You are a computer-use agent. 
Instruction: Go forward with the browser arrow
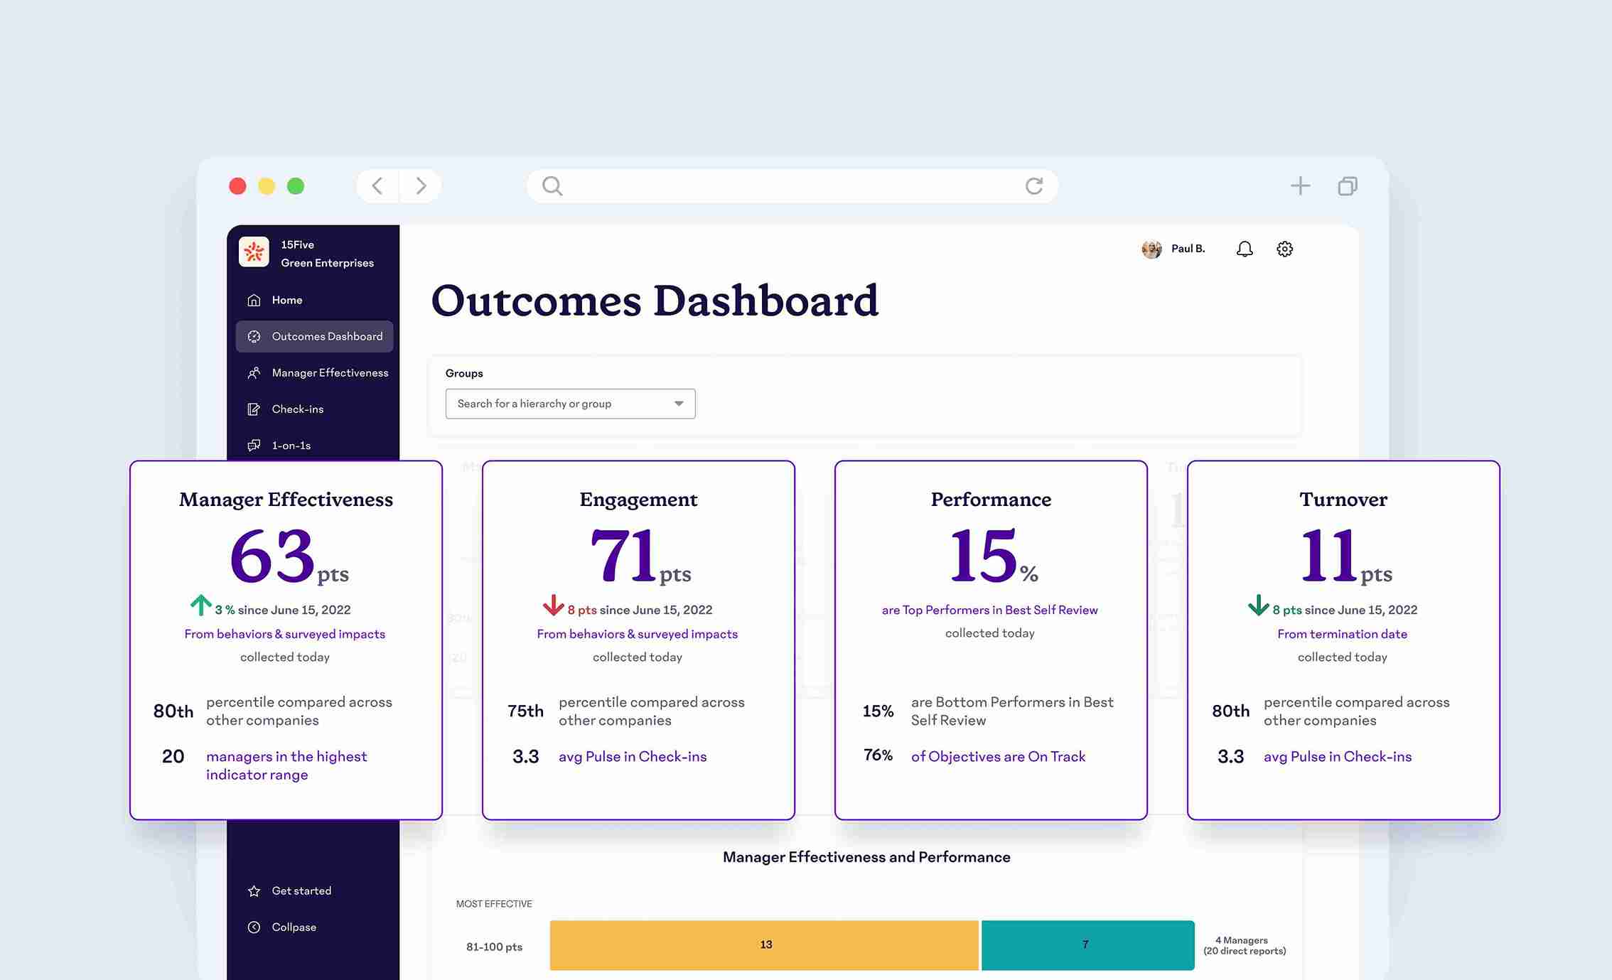coord(421,186)
